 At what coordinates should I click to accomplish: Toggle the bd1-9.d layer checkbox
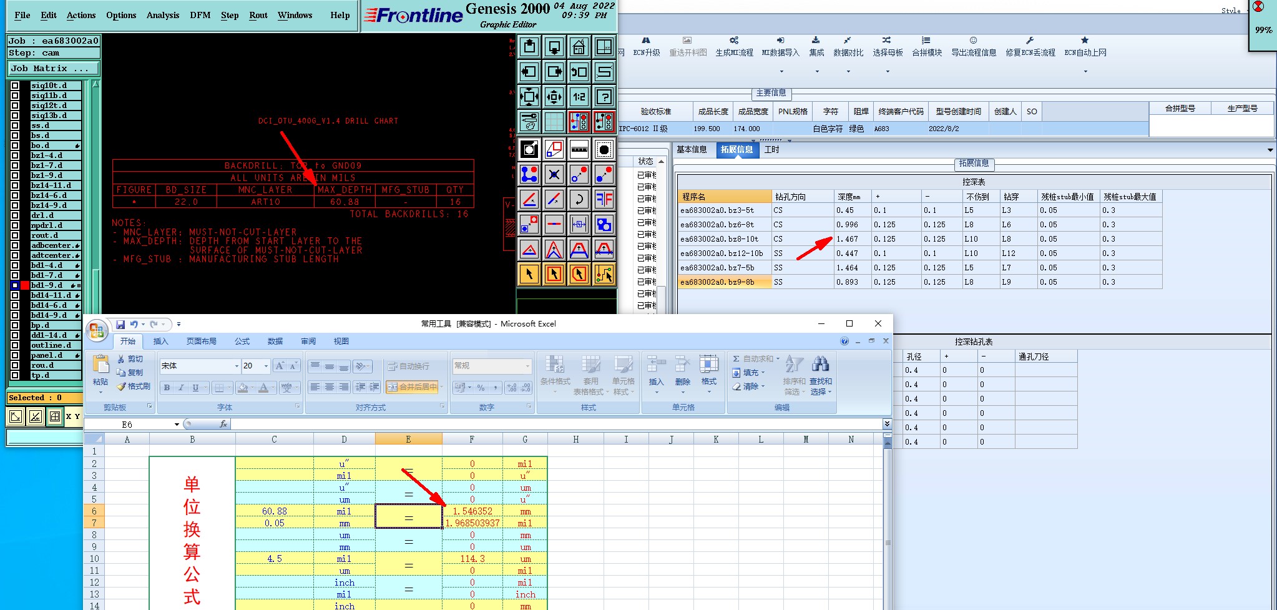click(15, 285)
